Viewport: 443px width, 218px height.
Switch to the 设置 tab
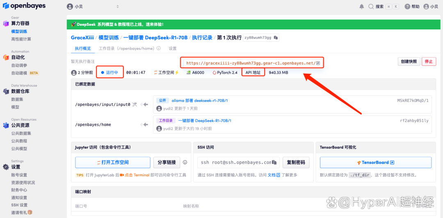coord(173,48)
